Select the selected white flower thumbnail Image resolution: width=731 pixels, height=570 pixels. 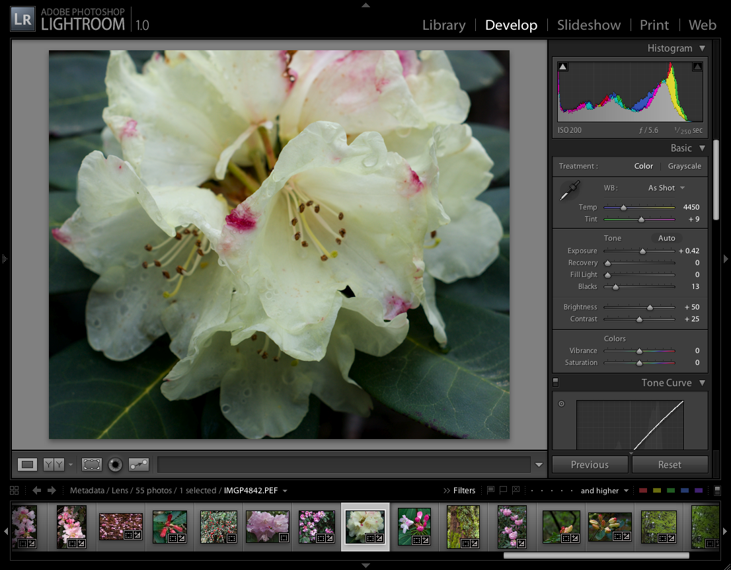[365, 526]
